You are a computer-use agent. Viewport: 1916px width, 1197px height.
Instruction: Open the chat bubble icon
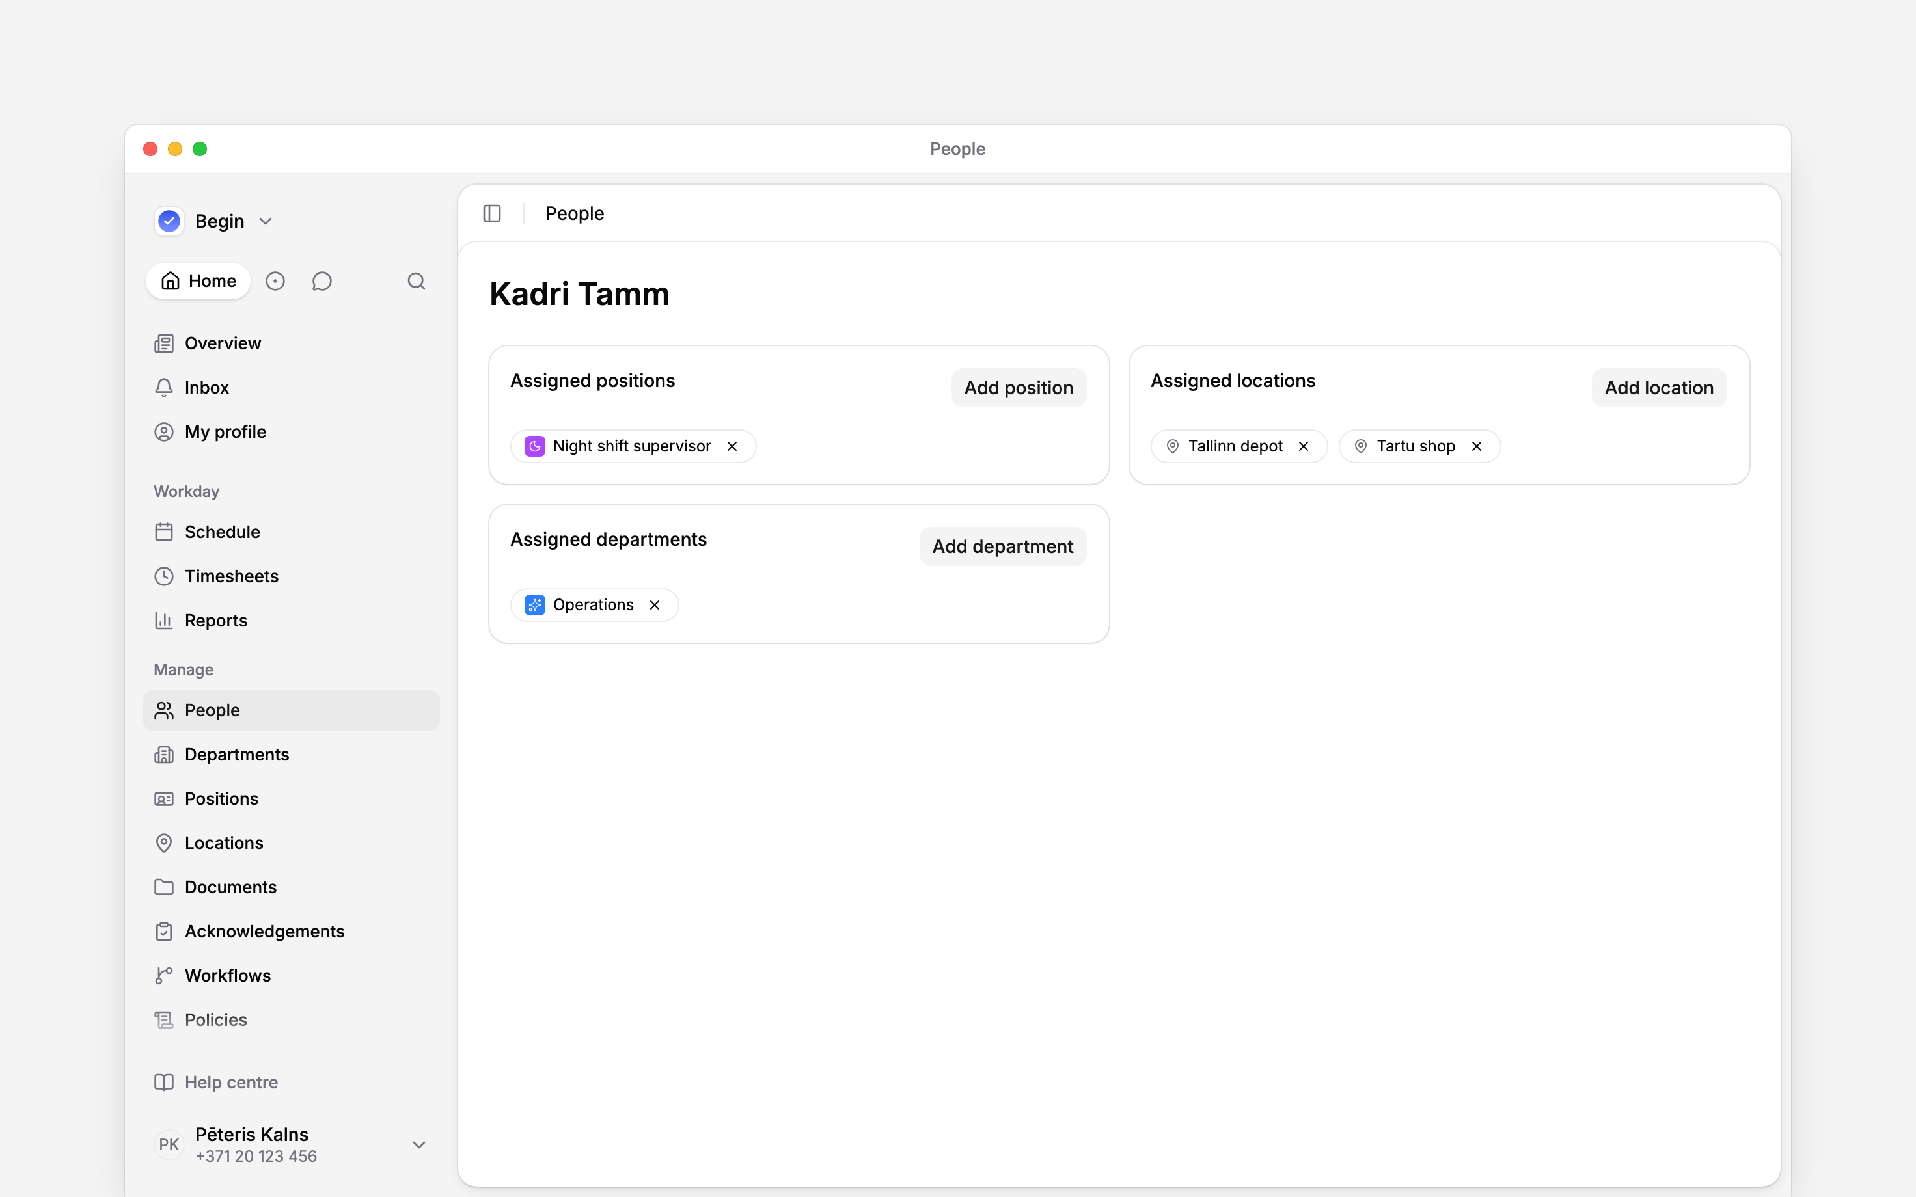322,281
